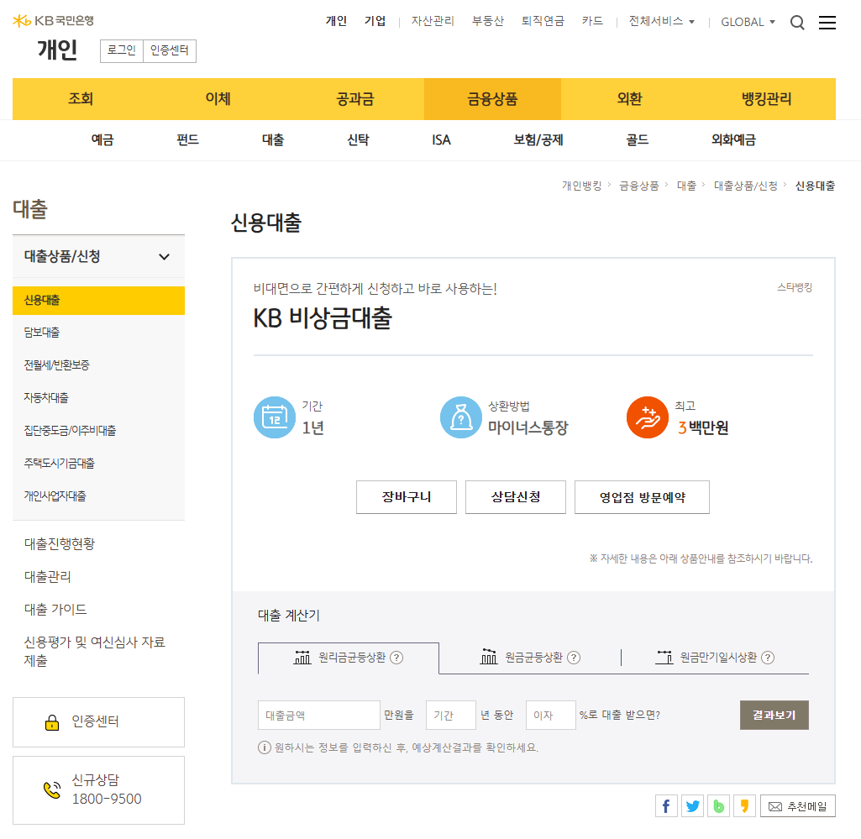Open the 뱅킹관리 main menu
This screenshot has width=861, height=839.
point(767,99)
